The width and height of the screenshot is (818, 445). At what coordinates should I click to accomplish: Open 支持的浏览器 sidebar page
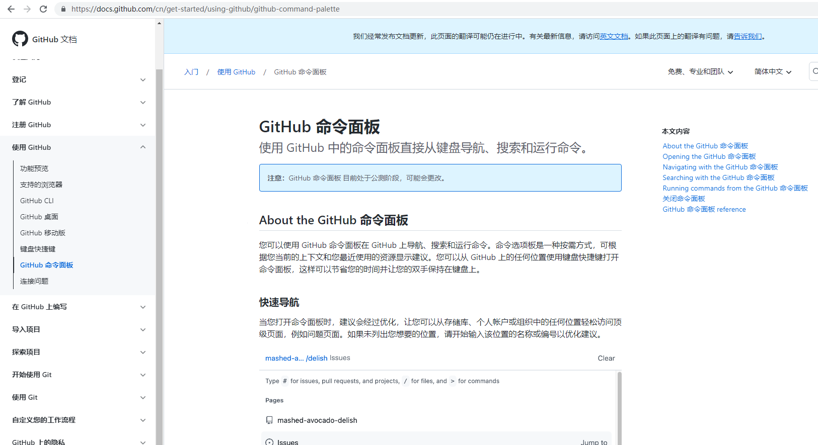[41, 185]
